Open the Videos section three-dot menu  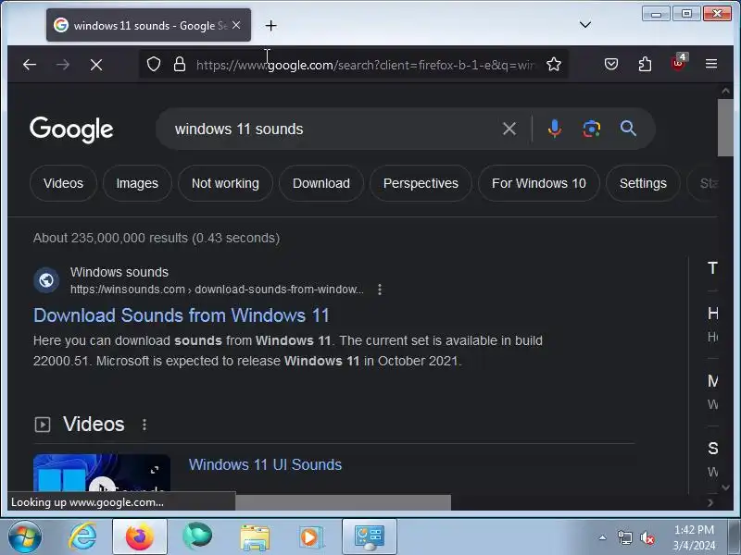144,425
